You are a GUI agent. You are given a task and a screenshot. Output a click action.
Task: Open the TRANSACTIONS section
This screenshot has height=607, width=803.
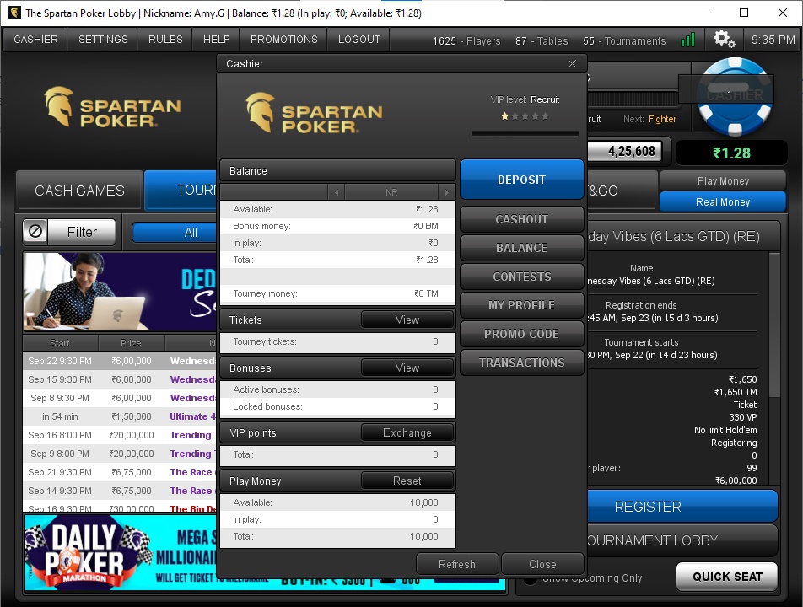point(522,363)
